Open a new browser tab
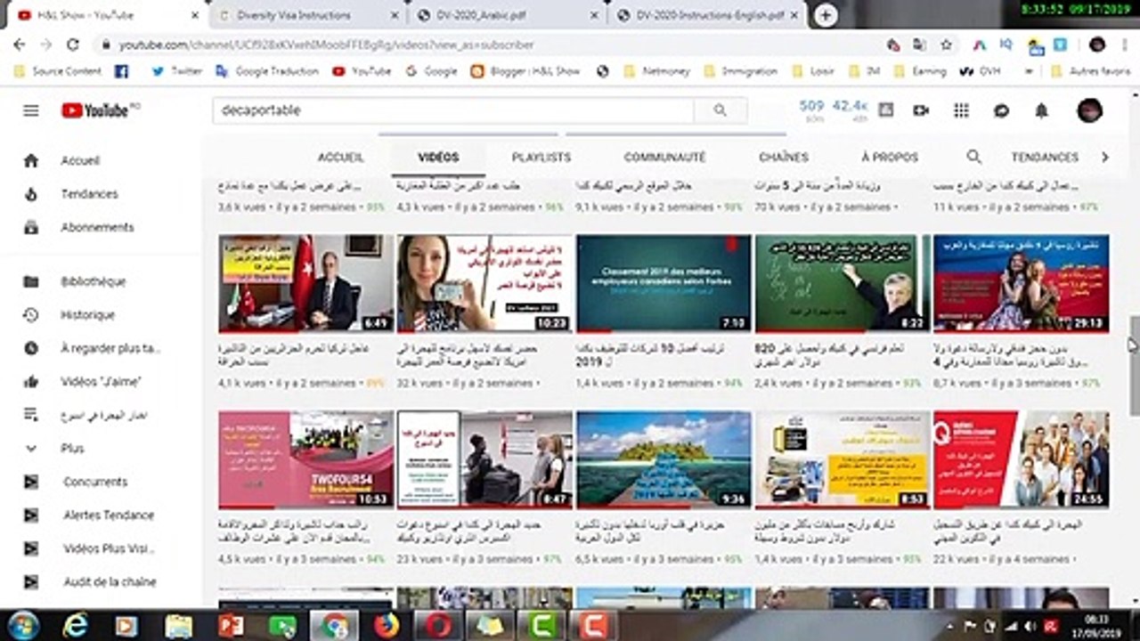Screen dimensions: 1140x641 click(826, 15)
